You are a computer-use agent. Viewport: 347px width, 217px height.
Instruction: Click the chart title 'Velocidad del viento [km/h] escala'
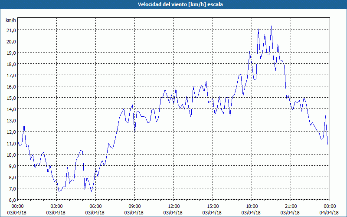pos(180,4)
